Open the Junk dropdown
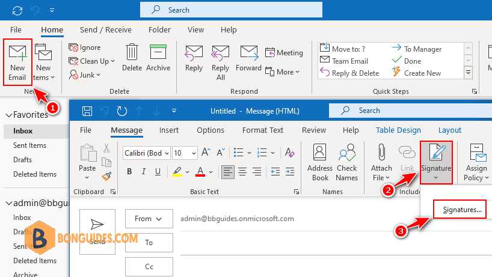Screen dimensions: 492x277 click(85, 75)
